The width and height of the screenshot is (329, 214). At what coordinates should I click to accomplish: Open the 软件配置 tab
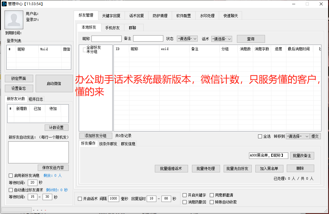tap(184, 16)
